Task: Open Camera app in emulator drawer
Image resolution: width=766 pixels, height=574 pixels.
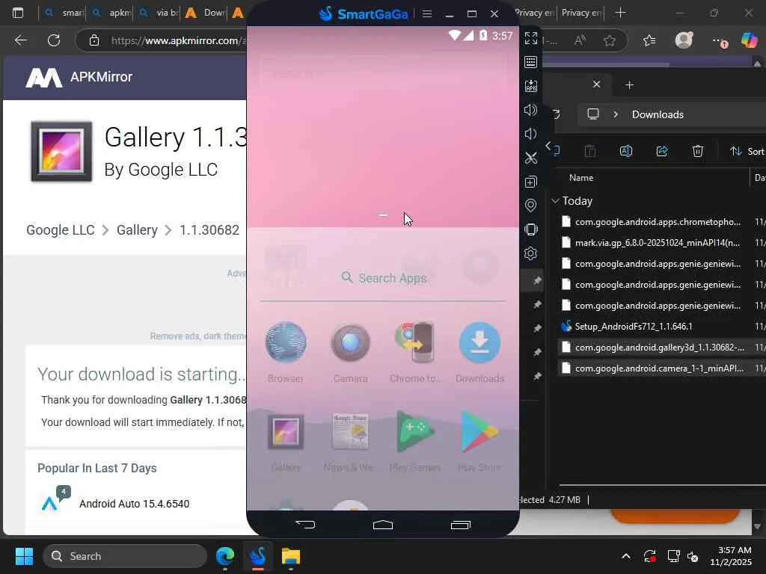Action: point(350,352)
